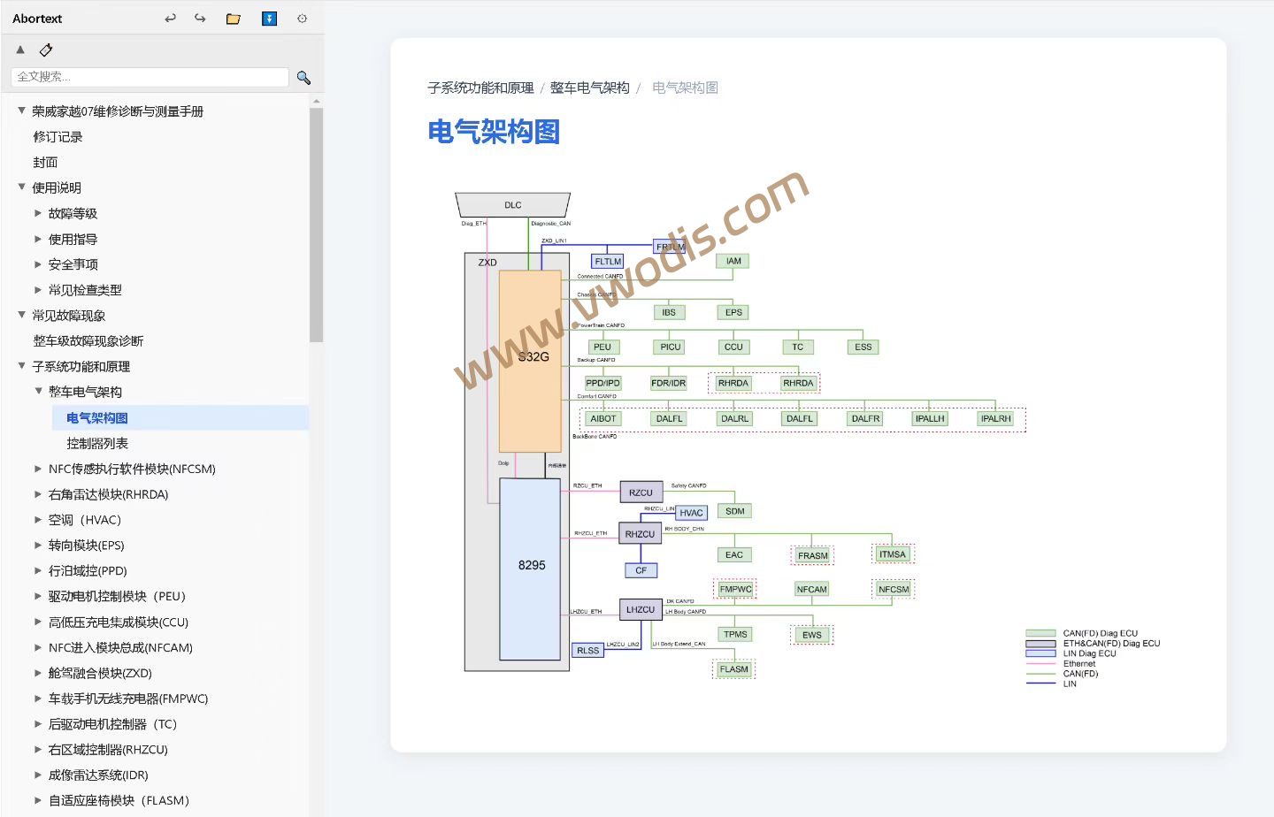The width and height of the screenshot is (1274, 817).
Task: Focus the 全文搜索 search field
Action: (x=150, y=77)
